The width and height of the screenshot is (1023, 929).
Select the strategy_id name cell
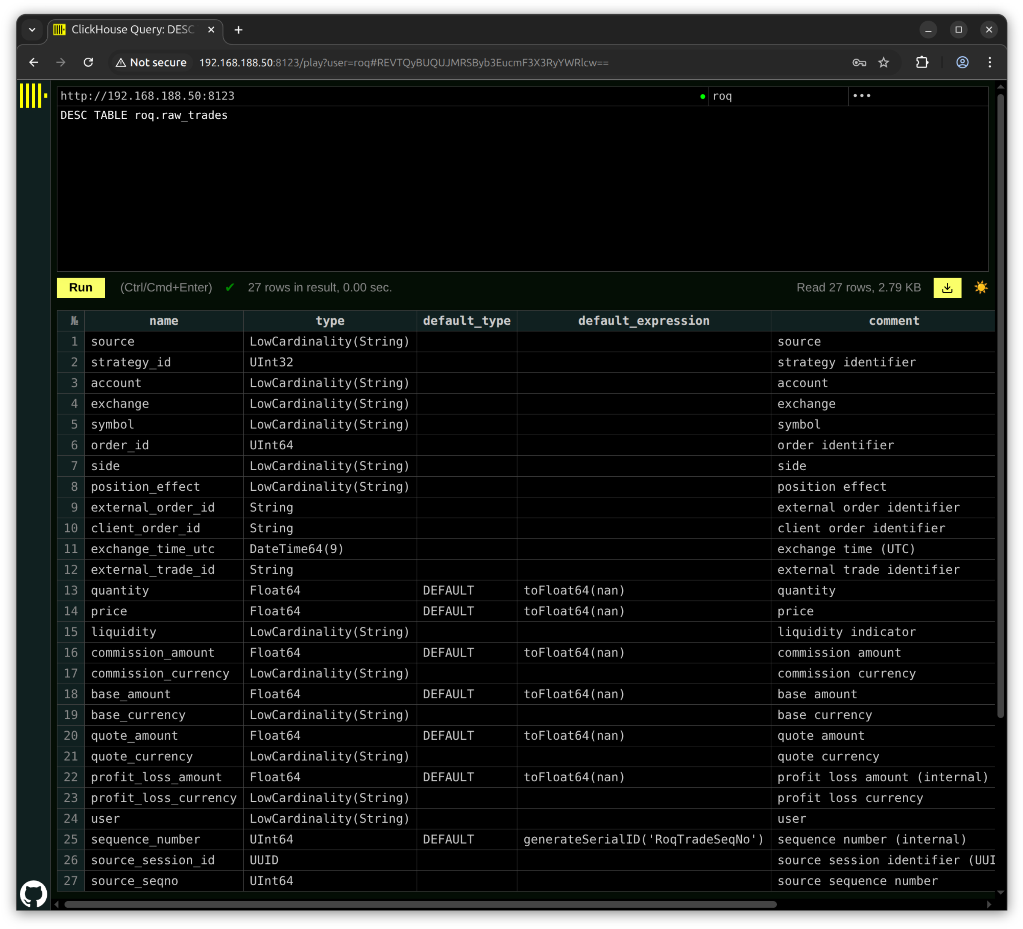[x=164, y=362]
